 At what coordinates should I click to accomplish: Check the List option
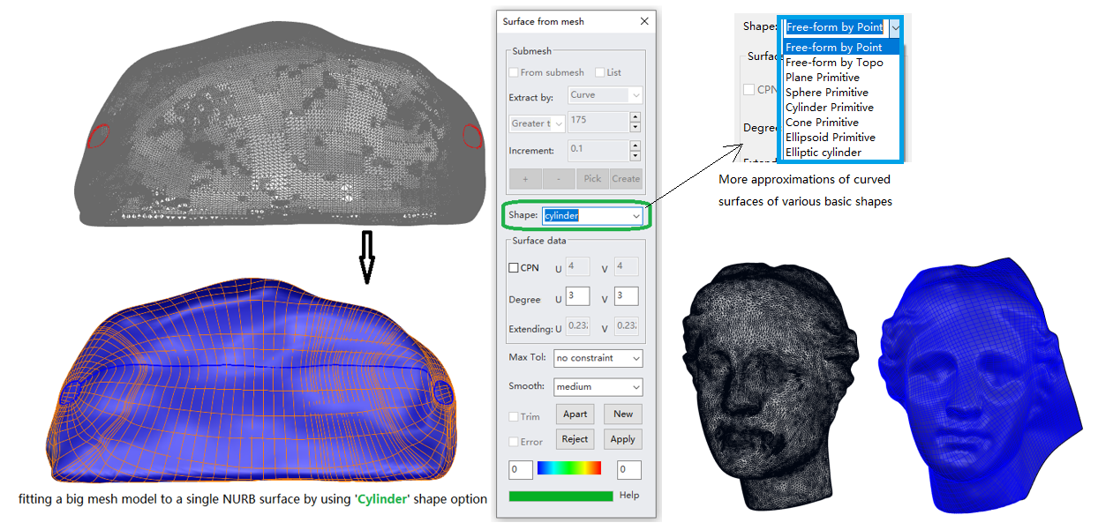(x=600, y=72)
